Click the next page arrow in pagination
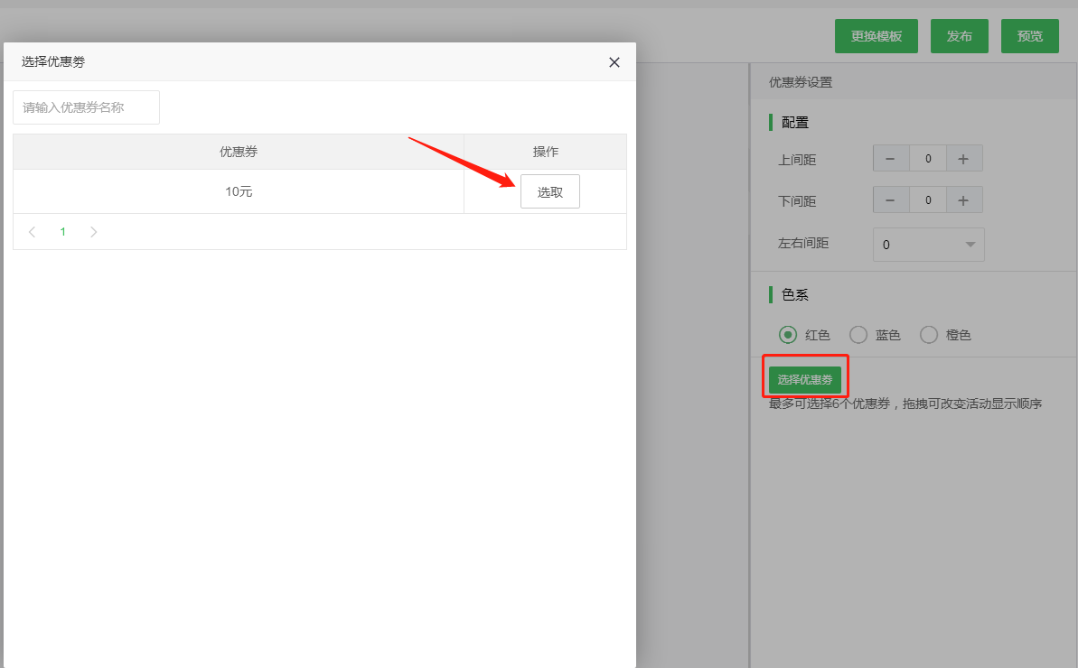Screen dimensions: 1078x668 [x=93, y=232]
